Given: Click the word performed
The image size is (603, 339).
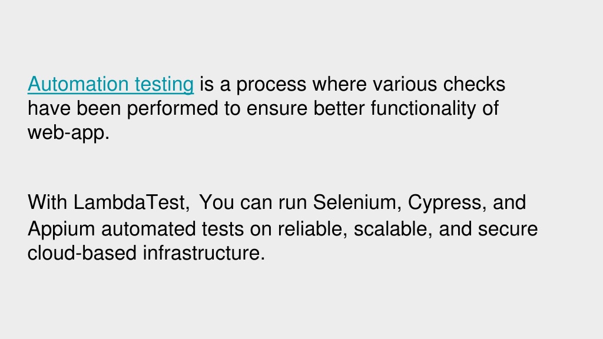Looking at the screenshot, I should 173,109.
